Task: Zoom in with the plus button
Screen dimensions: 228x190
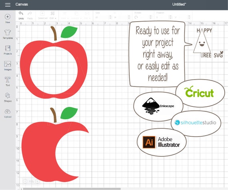Action: coord(38,182)
